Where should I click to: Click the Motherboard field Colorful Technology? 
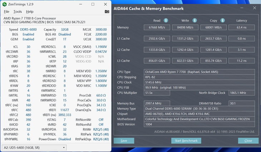pos(199,119)
